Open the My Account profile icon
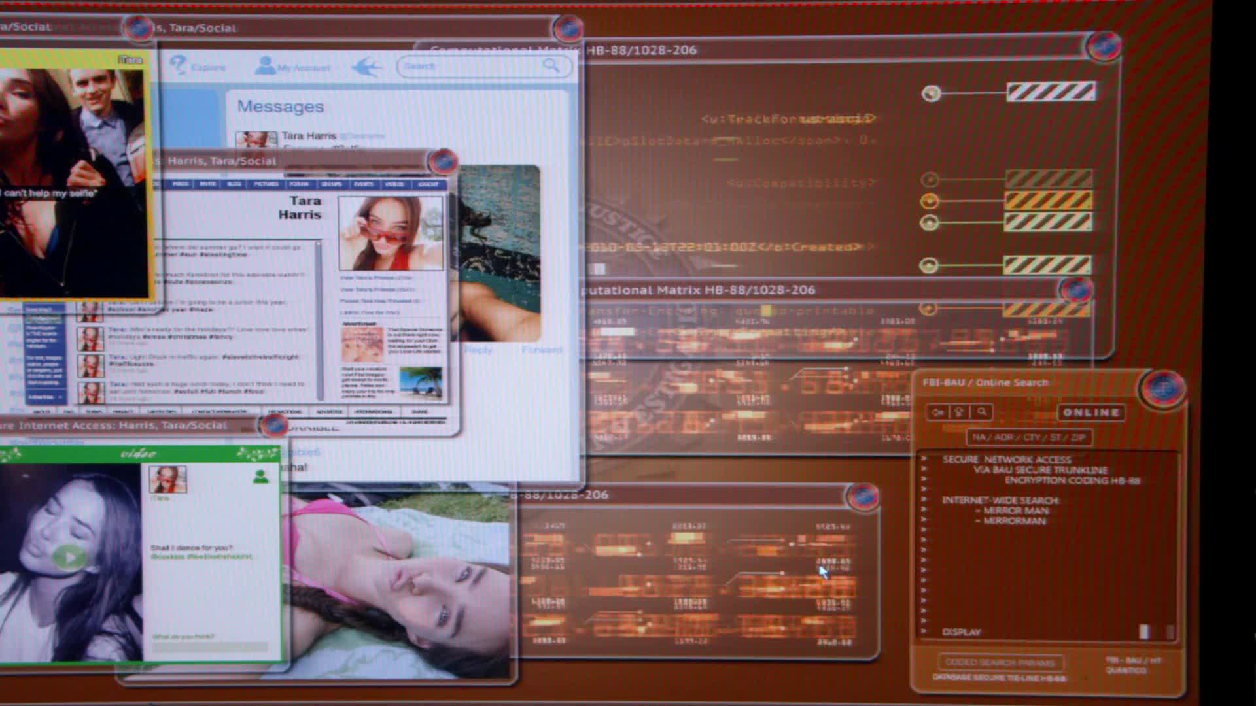1256x706 pixels. pyautogui.click(x=265, y=65)
